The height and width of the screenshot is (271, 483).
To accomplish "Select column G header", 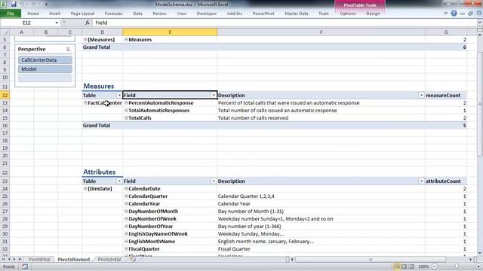I will pyautogui.click(x=446, y=32).
